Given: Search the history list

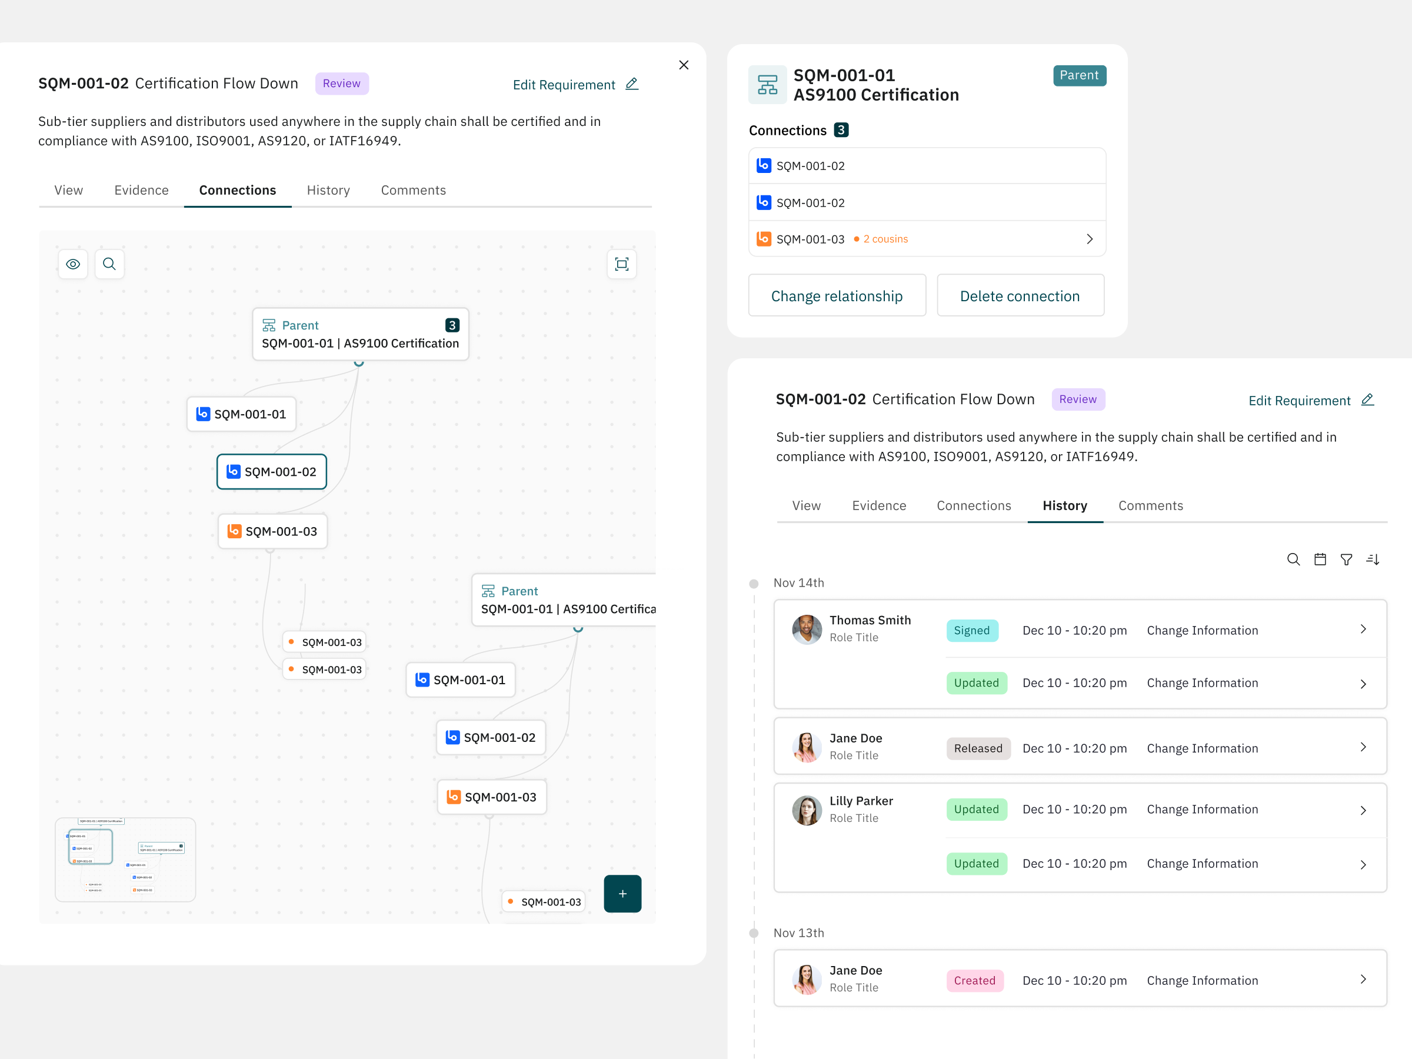Looking at the screenshot, I should coord(1293,560).
